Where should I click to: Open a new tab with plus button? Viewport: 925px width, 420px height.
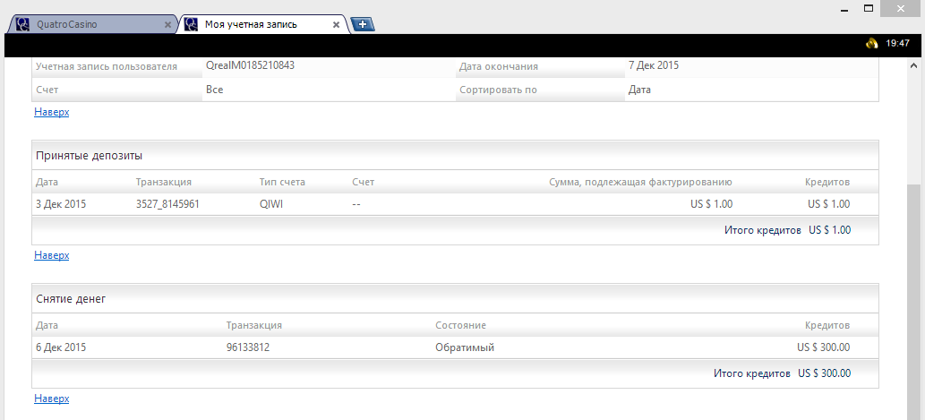pos(363,24)
